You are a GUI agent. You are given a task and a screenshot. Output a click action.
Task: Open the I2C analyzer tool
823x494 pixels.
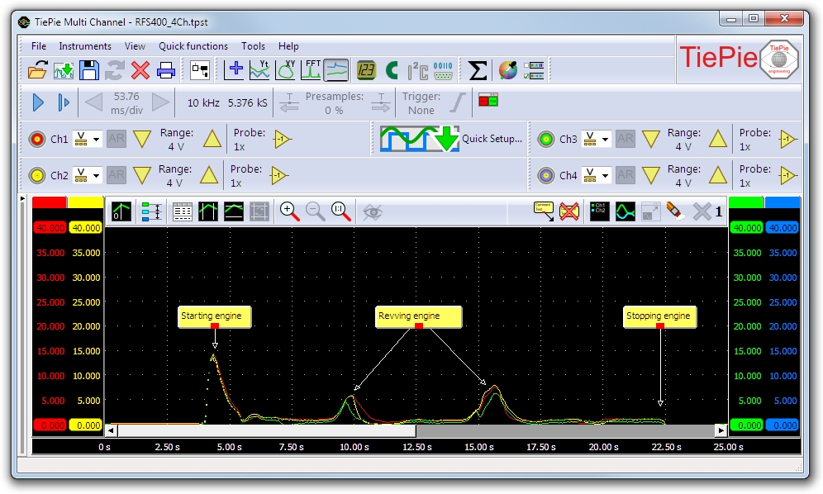[418, 70]
